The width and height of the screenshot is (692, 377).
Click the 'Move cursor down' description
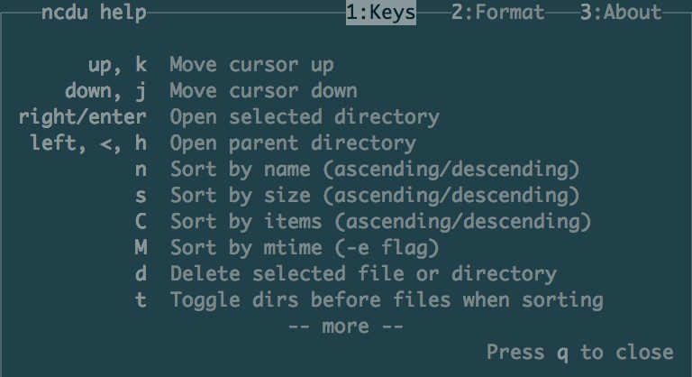[263, 91]
